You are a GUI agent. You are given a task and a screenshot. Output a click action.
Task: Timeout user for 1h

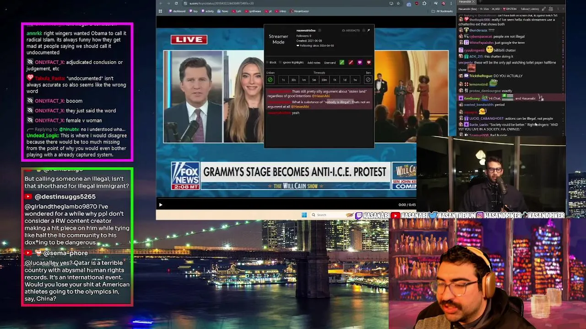pyautogui.click(x=335, y=80)
